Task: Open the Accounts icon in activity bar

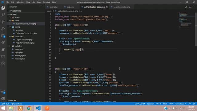Action: (x=3, y=92)
